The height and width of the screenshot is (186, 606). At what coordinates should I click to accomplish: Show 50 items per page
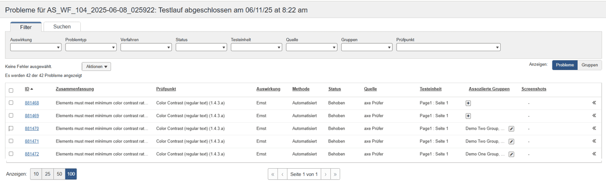(59, 174)
